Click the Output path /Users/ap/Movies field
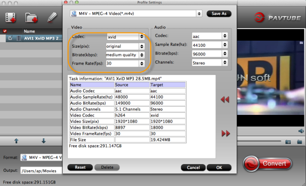This screenshot has width=306, height=186. click(x=41, y=171)
